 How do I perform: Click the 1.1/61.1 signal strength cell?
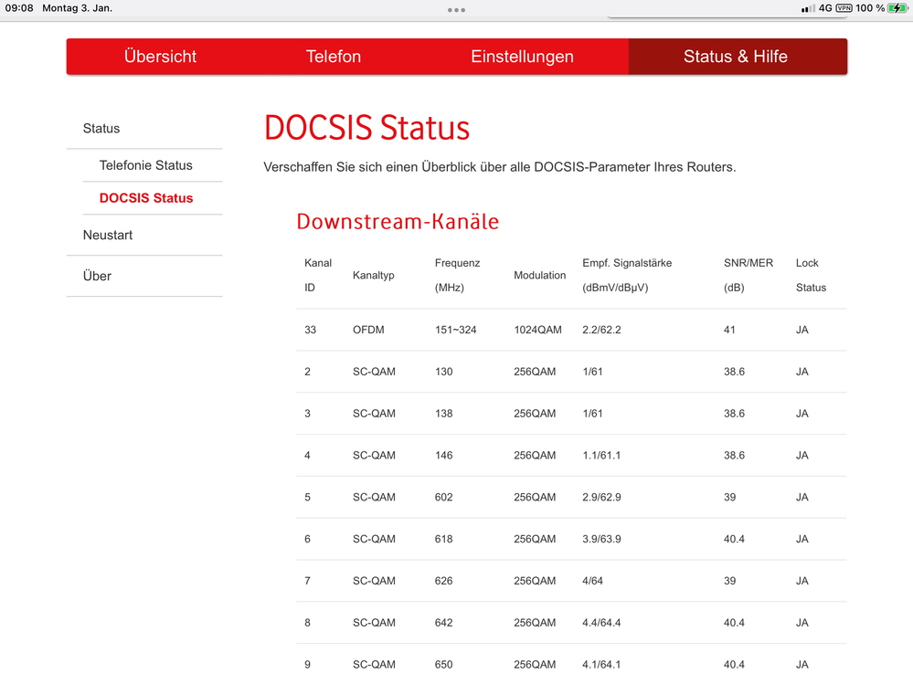coord(601,456)
